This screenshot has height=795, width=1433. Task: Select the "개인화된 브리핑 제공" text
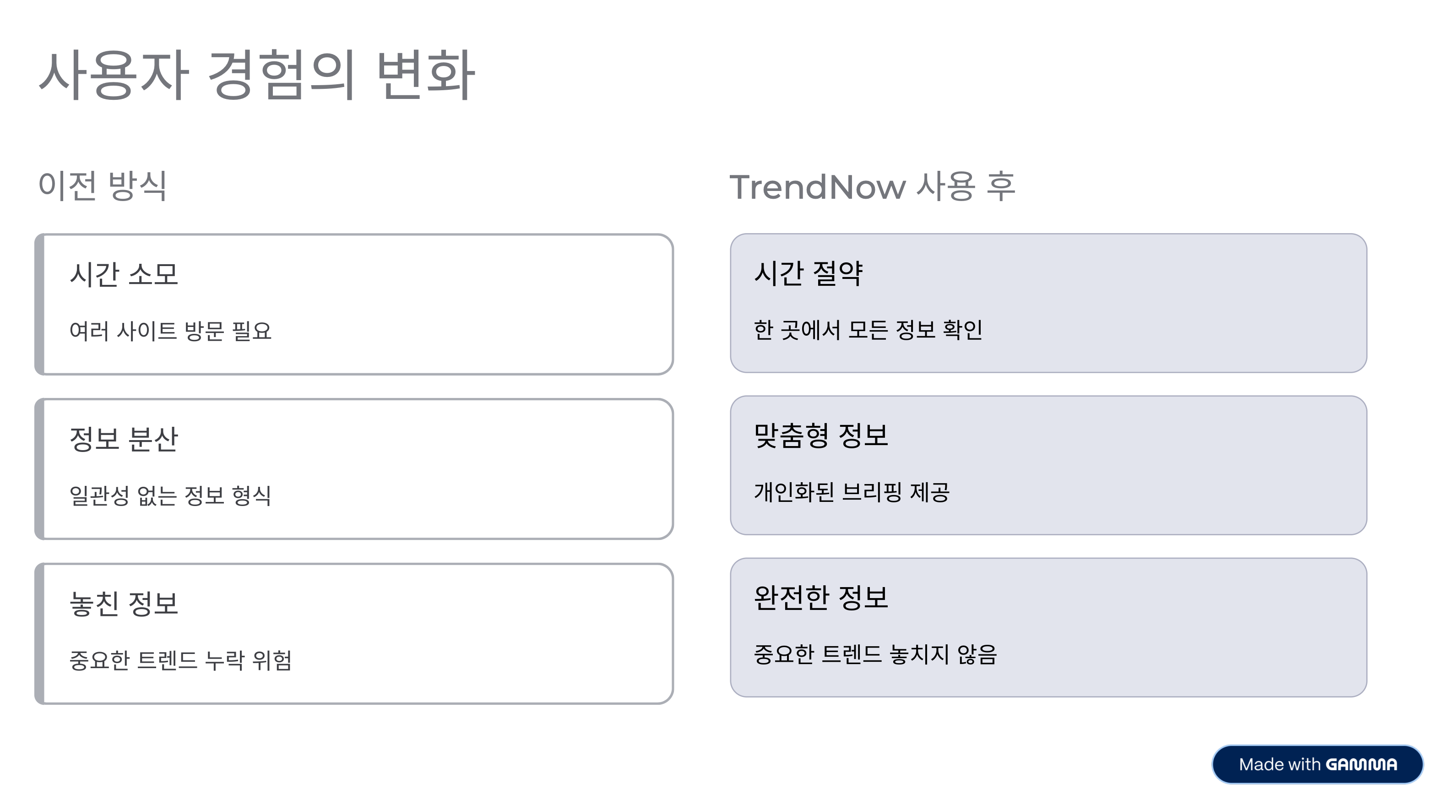pyautogui.click(x=851, y=492)
